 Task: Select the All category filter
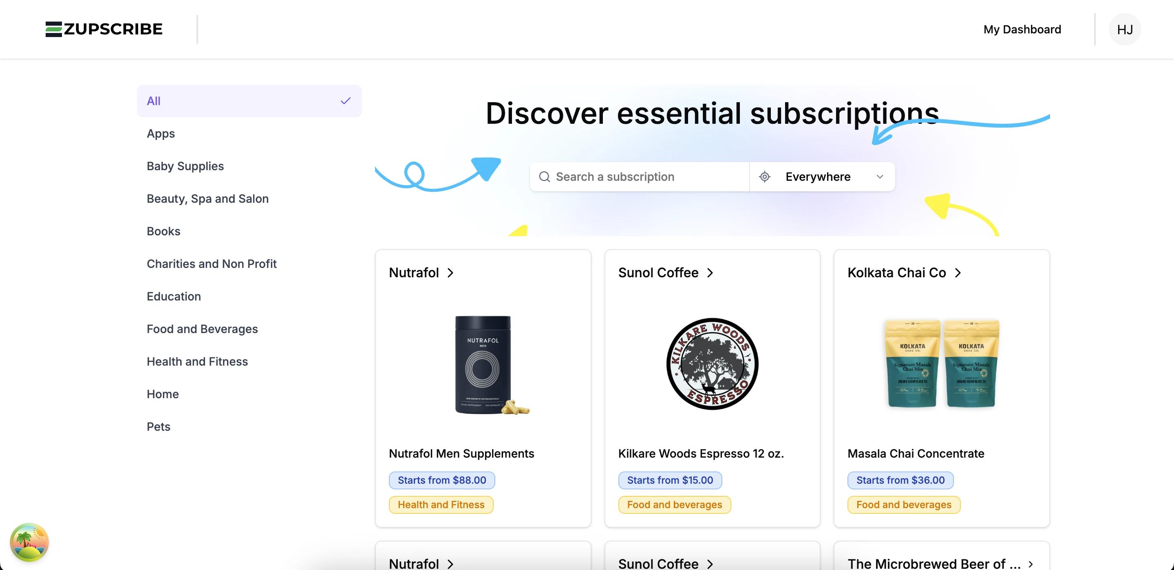click(x=249, y=101)
